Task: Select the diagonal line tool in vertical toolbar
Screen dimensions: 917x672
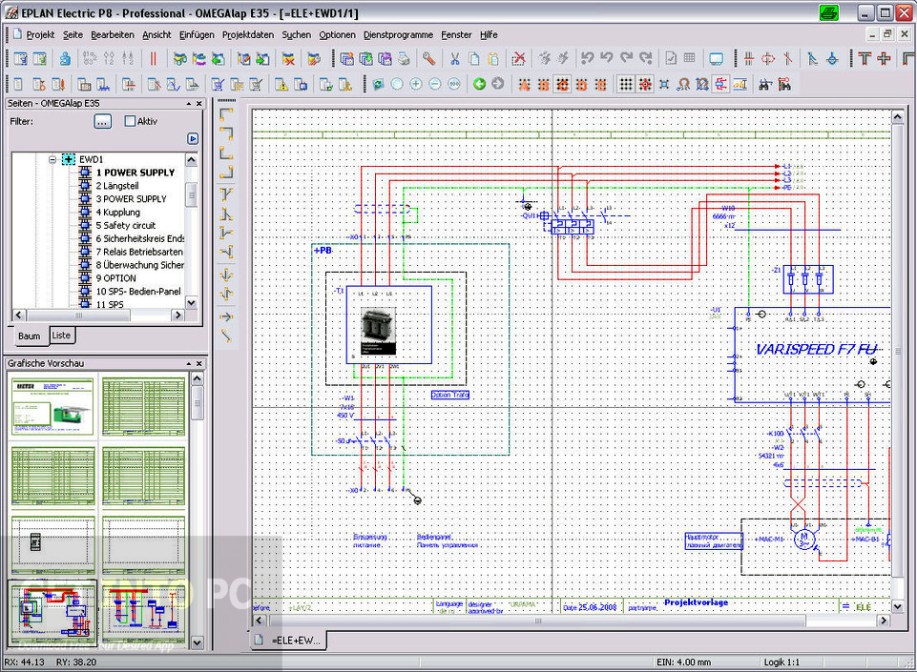Action: (x=226, y=336)
